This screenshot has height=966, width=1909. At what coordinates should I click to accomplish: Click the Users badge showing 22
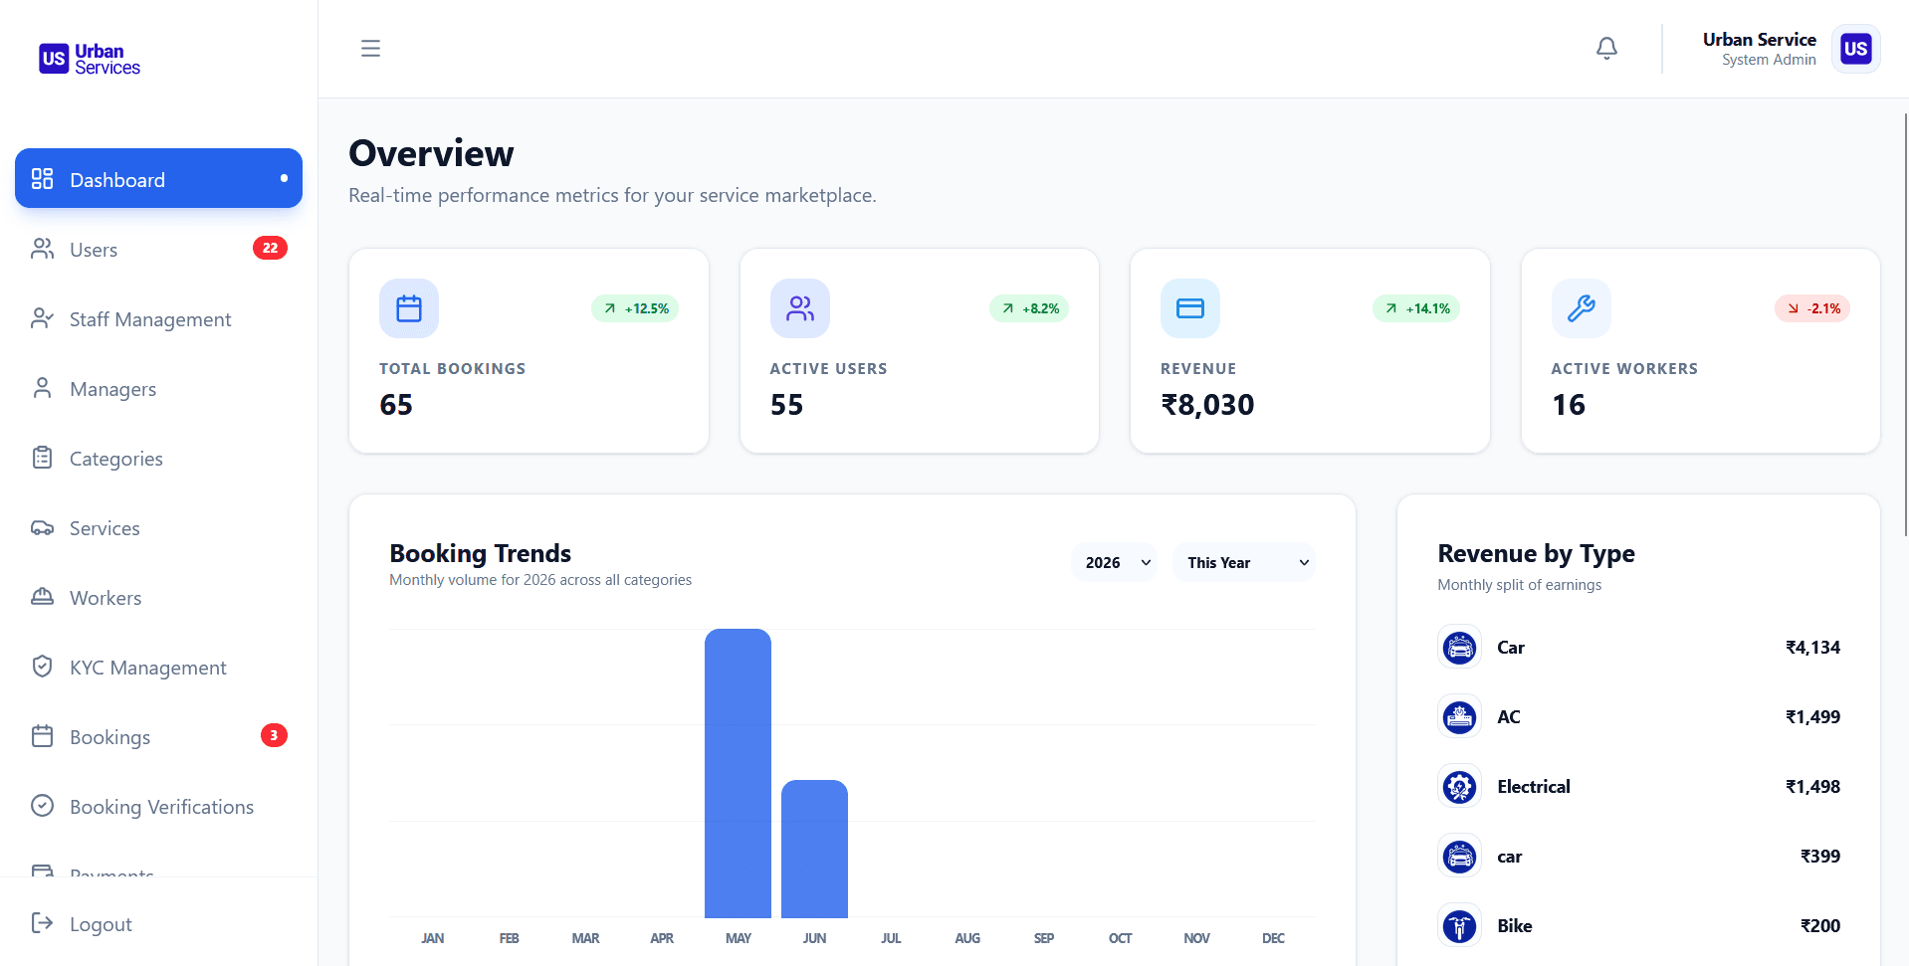pos(270,248)
